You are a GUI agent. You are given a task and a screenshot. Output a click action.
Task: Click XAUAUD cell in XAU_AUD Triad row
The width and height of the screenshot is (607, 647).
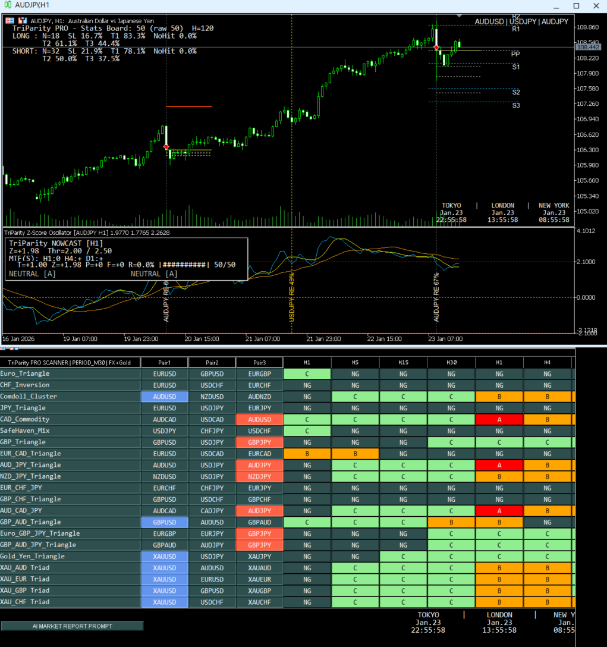pyautogui.click(x=260, y=568)
